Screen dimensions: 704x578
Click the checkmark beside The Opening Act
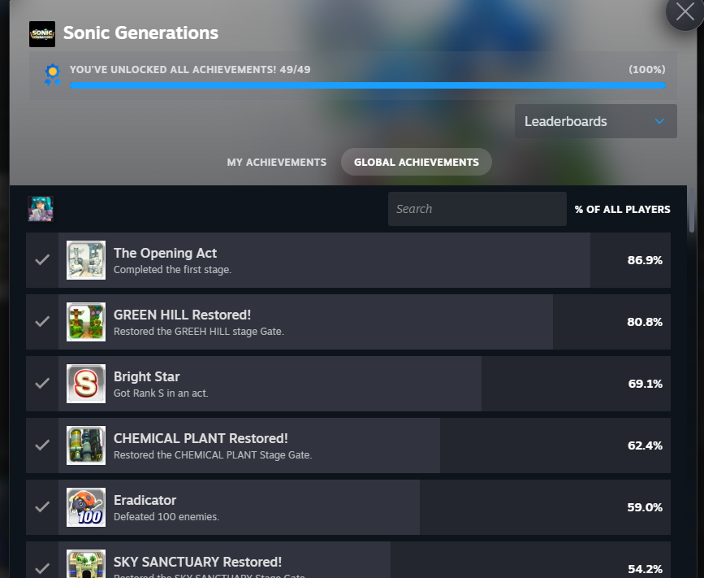pyautogui.click(x=42, y=260)
